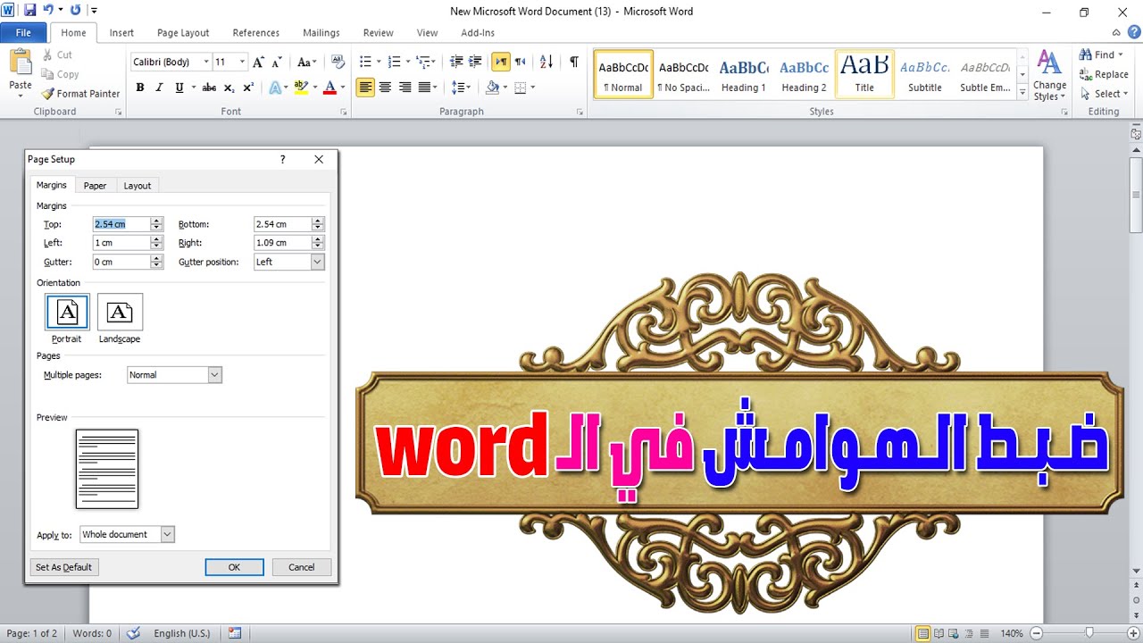Click the macro record icon in status bar
The width and height of the screenshot is (1143, 643).
pos(235,633)
